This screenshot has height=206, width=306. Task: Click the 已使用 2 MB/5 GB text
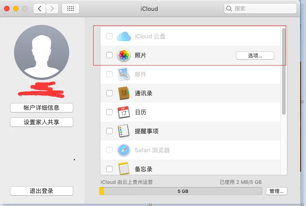click(240, 182)
